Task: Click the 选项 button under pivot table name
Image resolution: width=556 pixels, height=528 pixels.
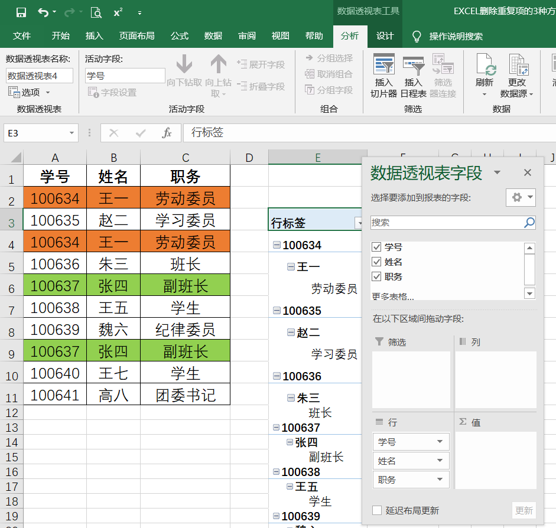Action: click(30, 93)
